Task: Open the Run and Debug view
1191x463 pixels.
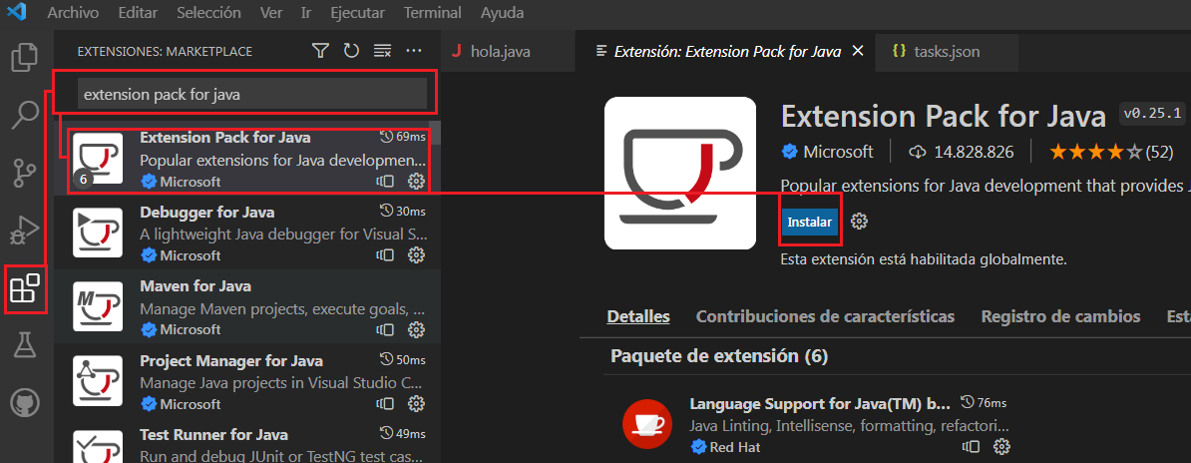Action: [26, 231]
